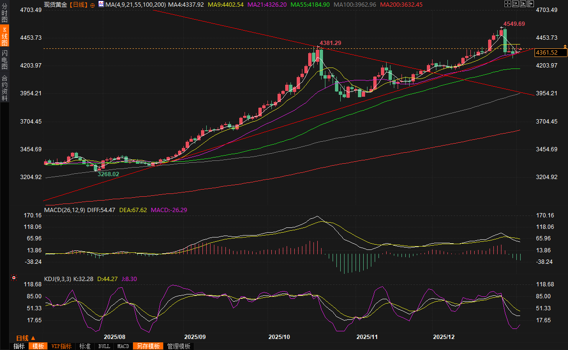Select the VIP指标 tab
This screenshot has width=568, height=350.
(61, 346)
